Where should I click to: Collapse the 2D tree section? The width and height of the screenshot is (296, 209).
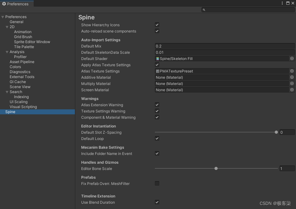tap(7, 27)
